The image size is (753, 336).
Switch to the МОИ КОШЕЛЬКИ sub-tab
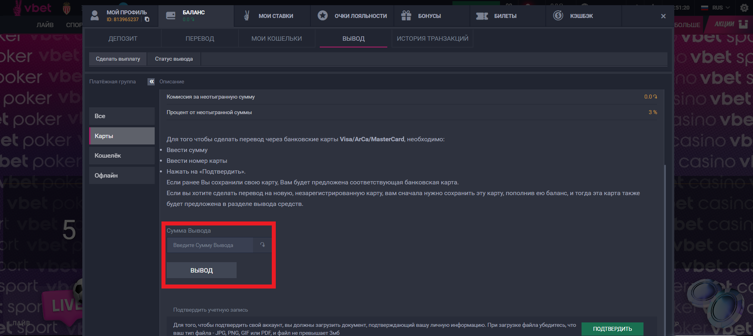click(277, 38)
